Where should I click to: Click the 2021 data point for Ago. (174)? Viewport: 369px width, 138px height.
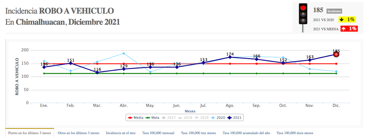(x=230, y=57)
